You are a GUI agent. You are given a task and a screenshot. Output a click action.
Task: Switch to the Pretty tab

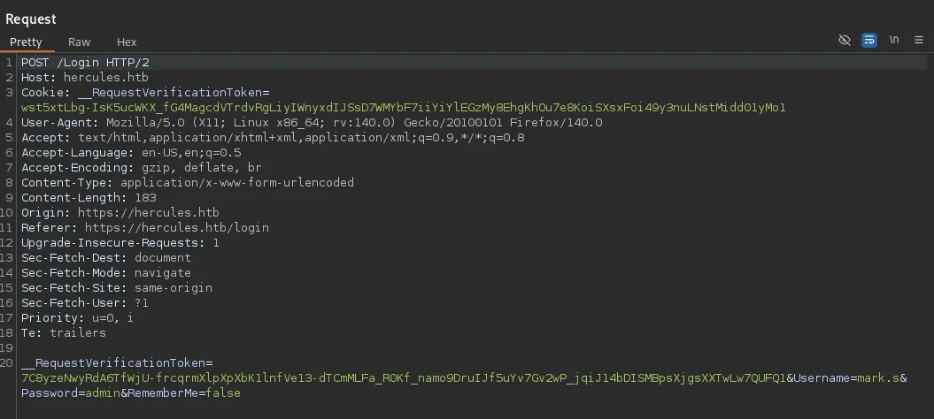pos(26,42)
